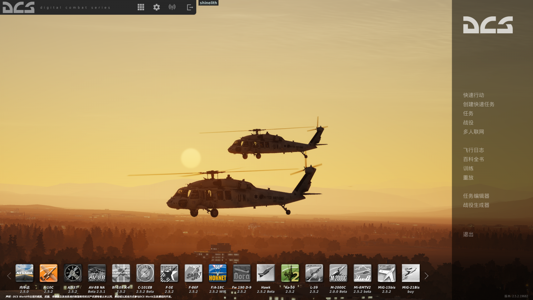Select the A-10C module icon
Screen dimensions: 533x300
[49, 273]
